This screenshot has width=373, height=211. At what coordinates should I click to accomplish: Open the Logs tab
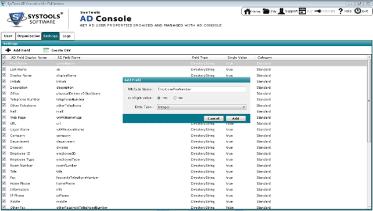(67, 36)
